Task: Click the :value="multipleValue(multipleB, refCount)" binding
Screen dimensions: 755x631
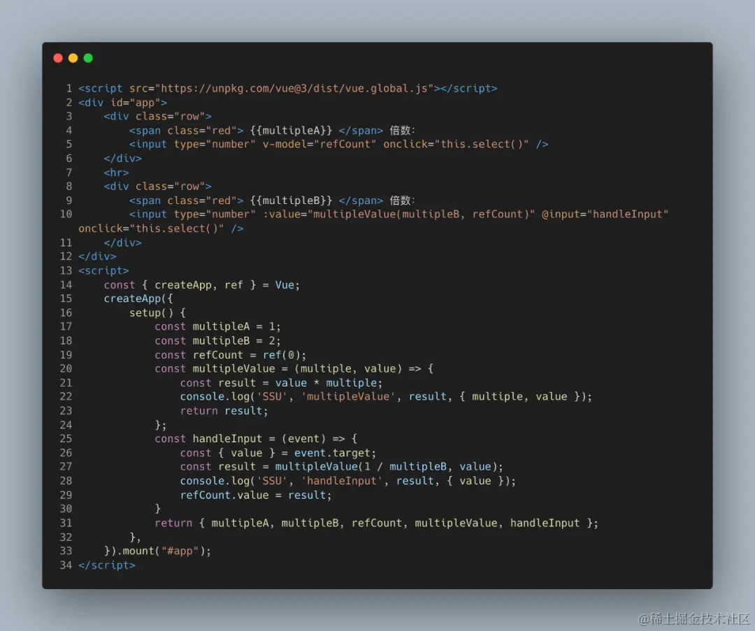Action: click(x=398, y=215)
